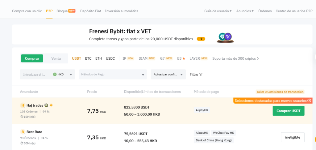Screen dimensions: 316x150
Task: Click the Precio column header
Action: (92, 92)
